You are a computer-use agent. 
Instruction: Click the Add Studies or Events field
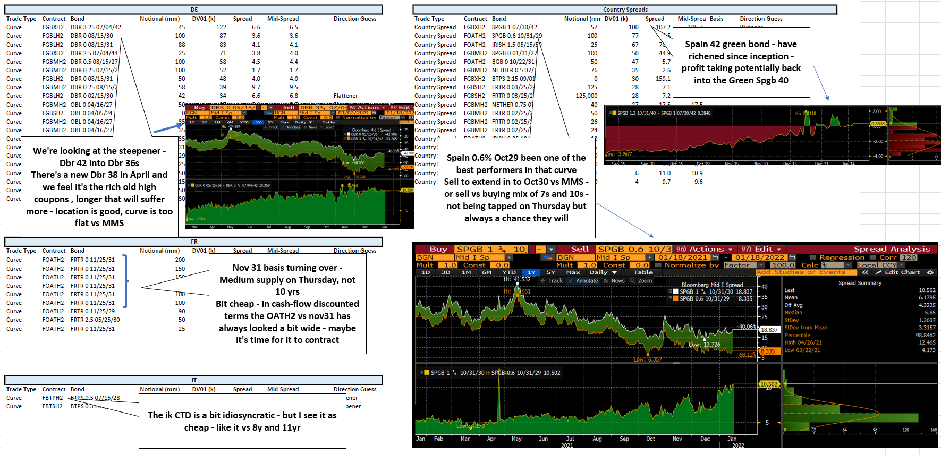806,272
